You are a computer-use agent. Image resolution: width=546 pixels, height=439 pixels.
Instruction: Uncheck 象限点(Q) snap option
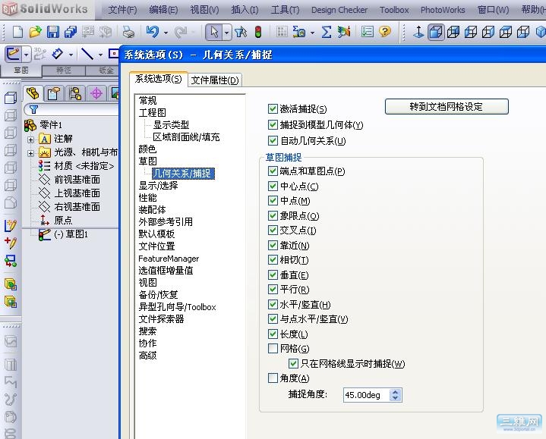(273, 215)
